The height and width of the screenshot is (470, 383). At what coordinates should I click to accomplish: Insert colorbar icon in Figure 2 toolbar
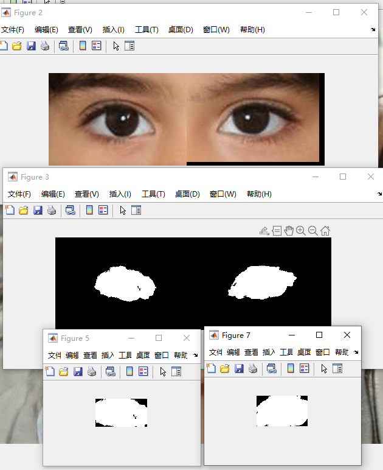tap(83, 46)
